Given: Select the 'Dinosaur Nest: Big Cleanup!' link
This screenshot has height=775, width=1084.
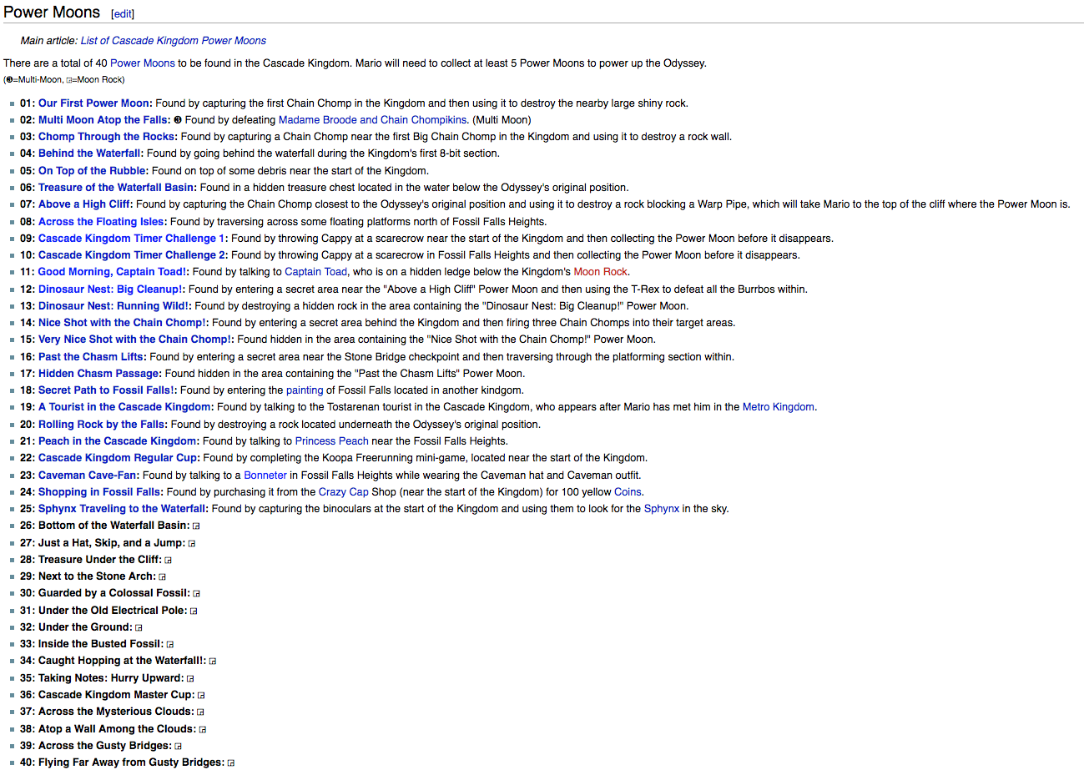Looking at the screenshot, I should [109, 289].
